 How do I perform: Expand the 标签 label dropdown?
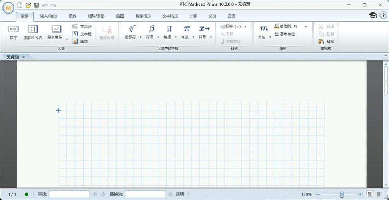coord(245,26)
